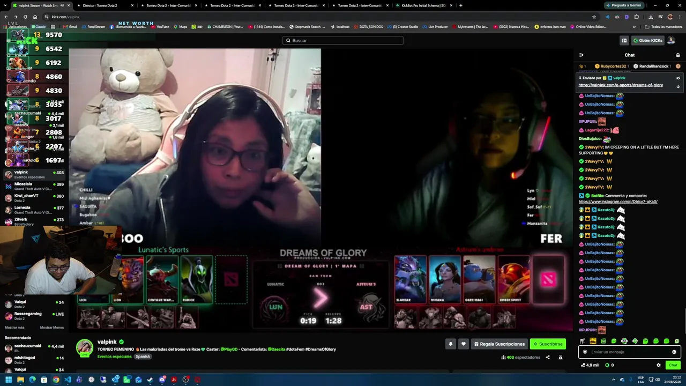The image size is (686, 386).
Task: Open the YouTube bookmark
Action: [160, 26]
